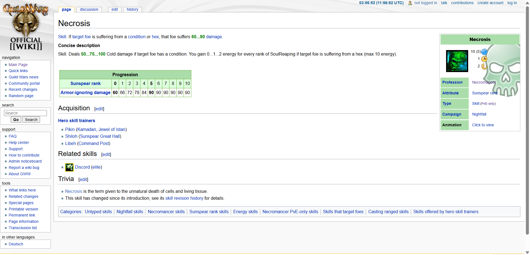Image resolution: width=530 pixels, height=255 pixels.
Task: Click Animation 'Click to view' link
Action: [x=483, y=125]
